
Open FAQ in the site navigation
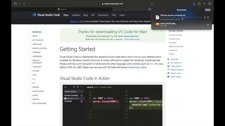click(114, 15)
